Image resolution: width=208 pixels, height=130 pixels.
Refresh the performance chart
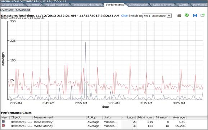(x=187, y=15)
